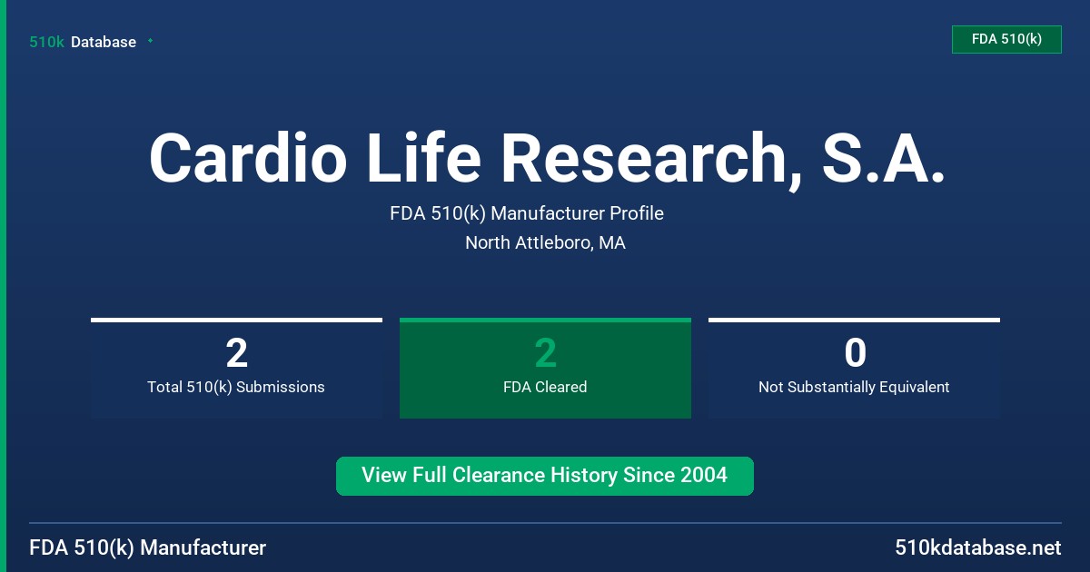Click the FDA 510(k) badge
Viewport: 1090px width, 572px height.
pos(1006,39)
